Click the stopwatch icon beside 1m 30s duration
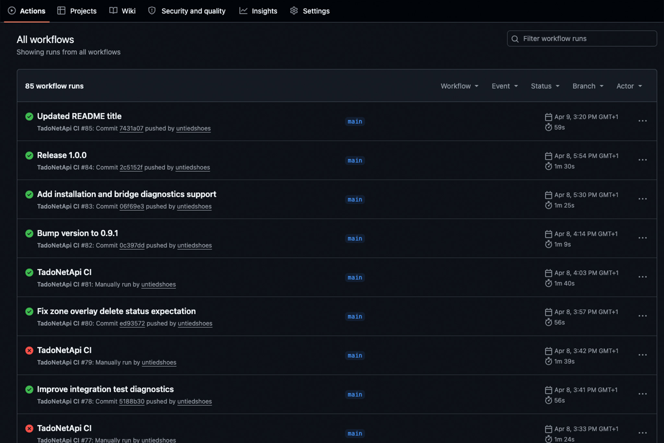664x443 pixels. 548,166
